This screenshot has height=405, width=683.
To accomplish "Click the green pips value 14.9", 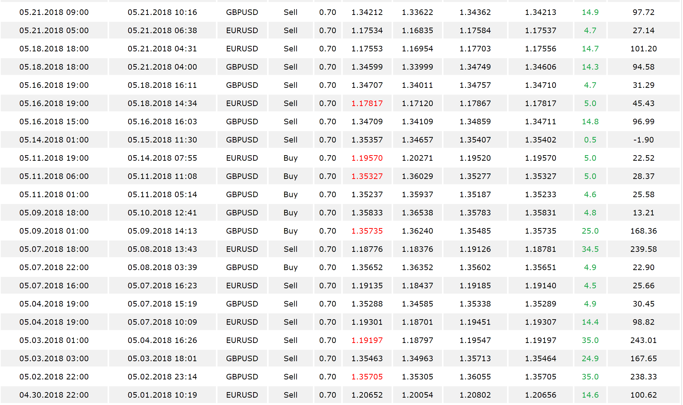I will tap(590, 12).
